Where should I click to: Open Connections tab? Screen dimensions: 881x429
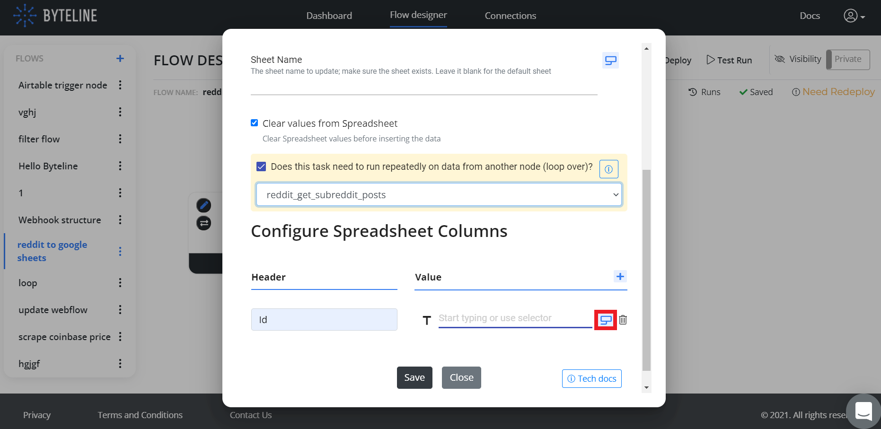[511, 16]
